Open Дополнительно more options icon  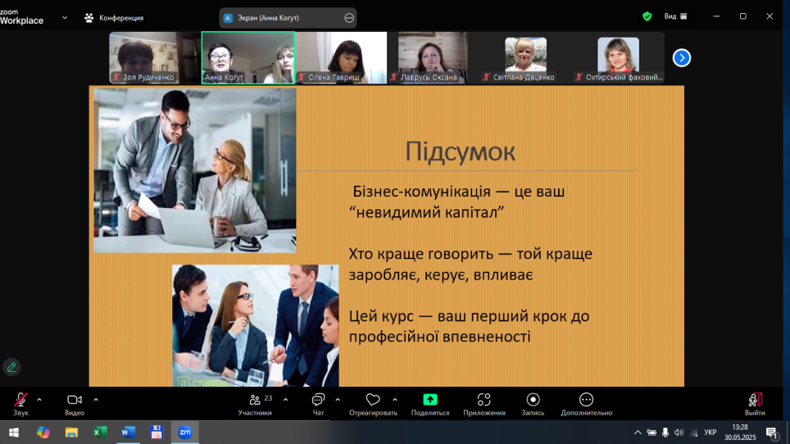(586, 400)
